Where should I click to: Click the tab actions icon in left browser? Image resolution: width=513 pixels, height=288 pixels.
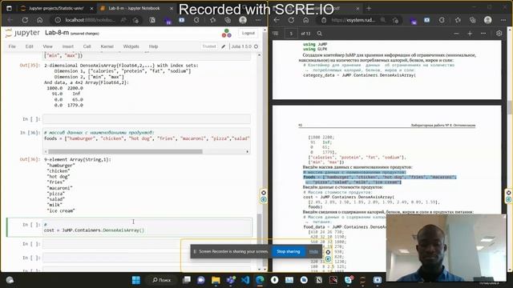(x=9, y=8)
